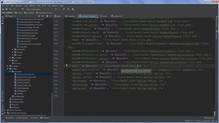
Task: Open the File Transfer tool window
Action: [x=22, y=118]
